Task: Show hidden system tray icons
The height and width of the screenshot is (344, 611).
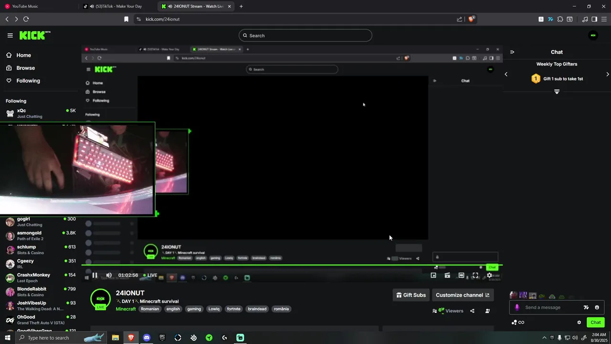Action: pos(544,338)
